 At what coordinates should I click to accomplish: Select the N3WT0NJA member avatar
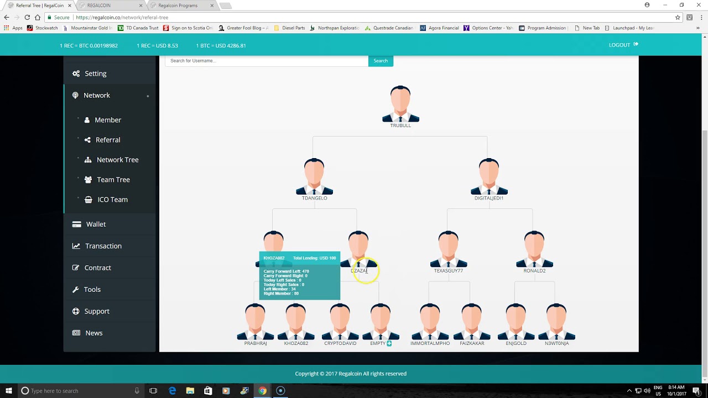tap(556, 321)
